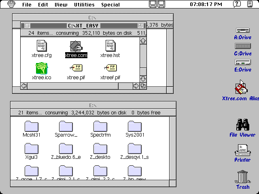Click the C:\XT_EASY window title bar
The height and width of the screenshot is (194, 259).
coord(83,25)
